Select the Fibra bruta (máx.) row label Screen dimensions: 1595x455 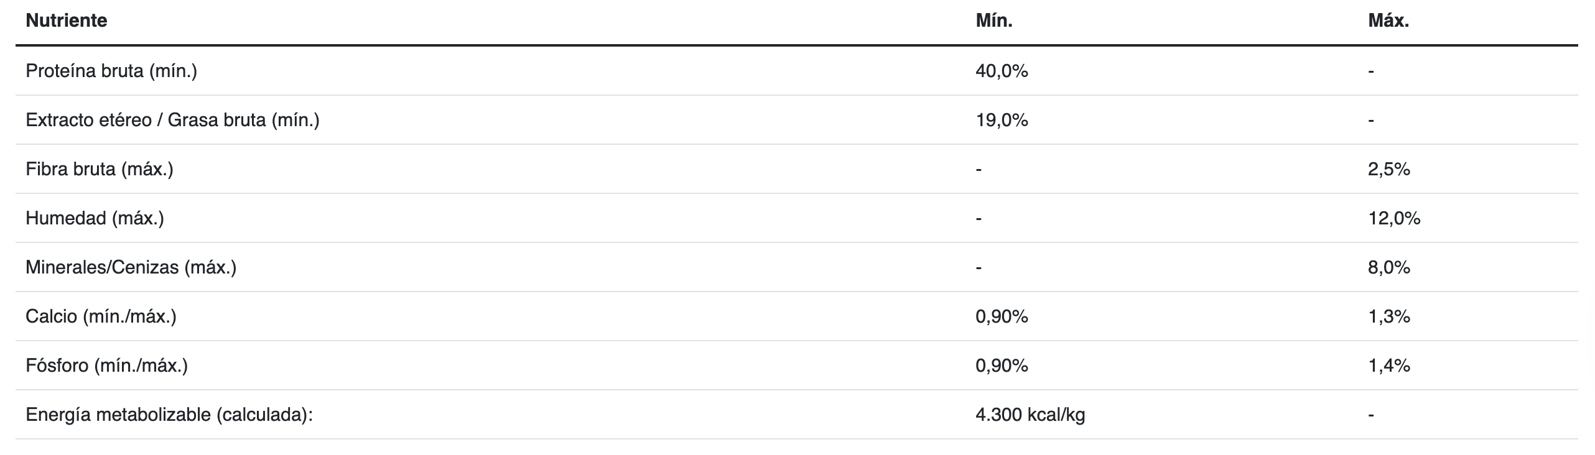pyautogui.click(x=100, y=169)
